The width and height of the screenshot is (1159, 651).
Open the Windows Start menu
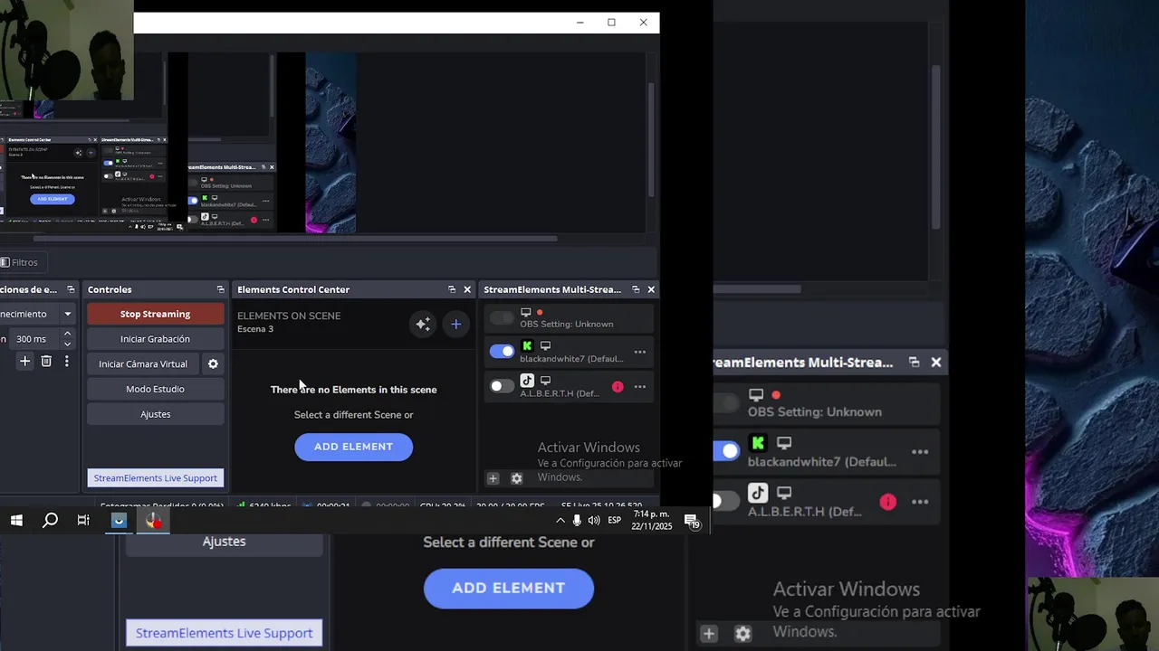[x=16, y=520]
